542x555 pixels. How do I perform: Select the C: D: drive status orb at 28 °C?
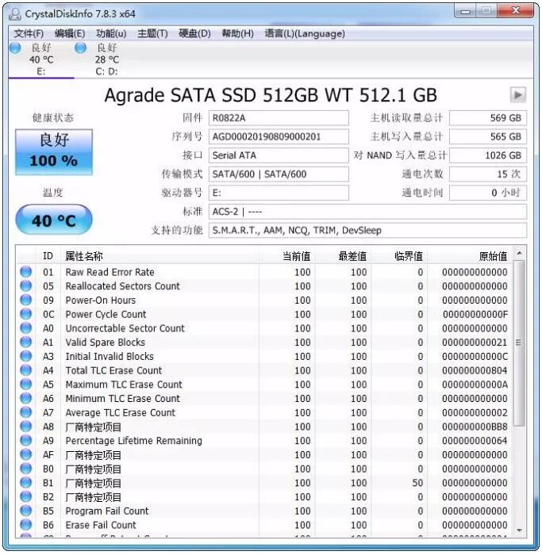click(80, 48)
